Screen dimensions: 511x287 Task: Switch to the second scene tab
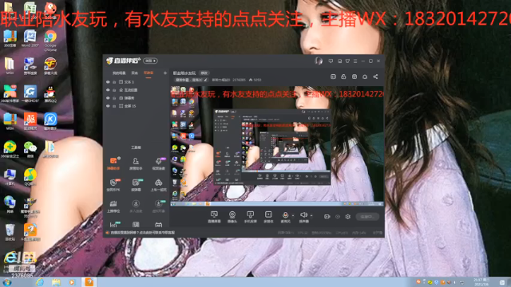tap(135, 73)
